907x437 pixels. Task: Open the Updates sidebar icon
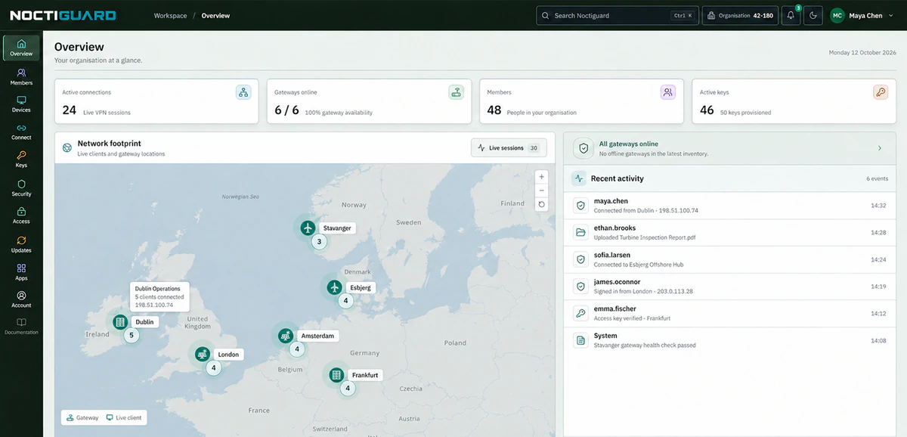pyautogui.click(x=21, y=244)
